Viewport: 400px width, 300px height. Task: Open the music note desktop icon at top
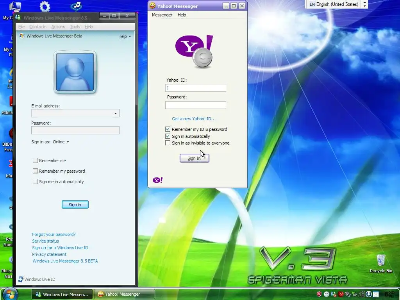(x=76, y=7)
